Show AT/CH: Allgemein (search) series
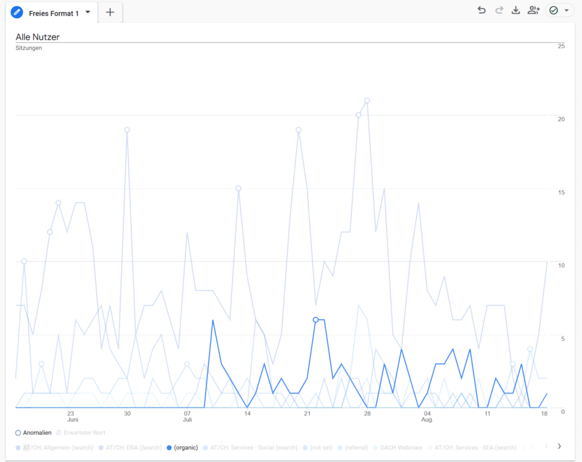This screenshot has width=582, height=462. [x=58, y=447]
